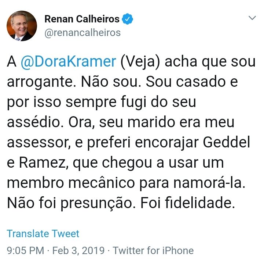Click the word Geddel in the tweet
The width and height of the screenshot is (264, 264).
(227, 142)
